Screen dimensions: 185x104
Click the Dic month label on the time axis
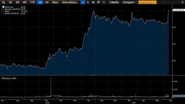point(89,100)
